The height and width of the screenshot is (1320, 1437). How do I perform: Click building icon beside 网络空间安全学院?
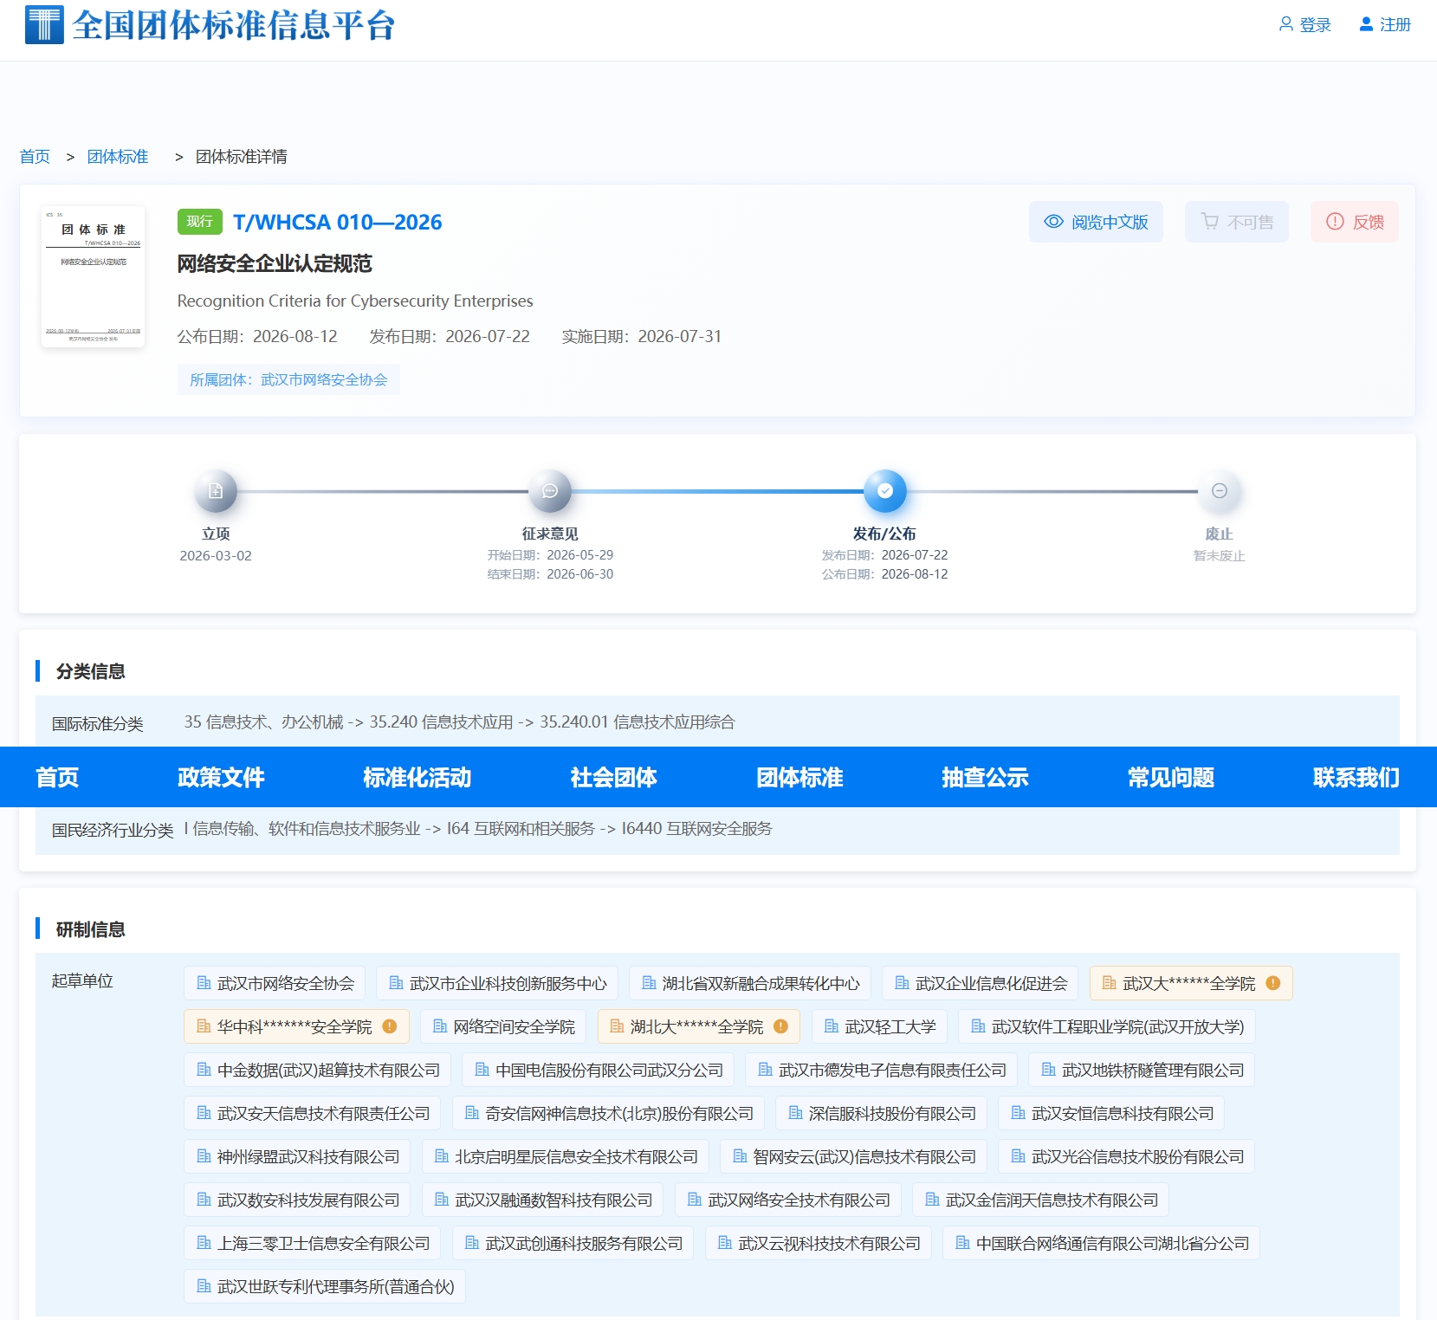pyautogui.click(x=440, y=1026)
